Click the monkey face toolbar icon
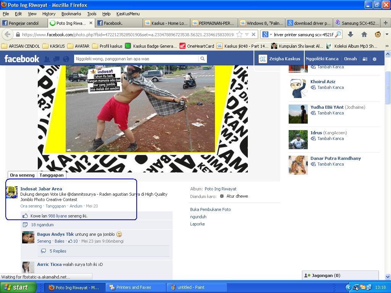This screenshot has height=293, width=391. (x=378, y=34)
